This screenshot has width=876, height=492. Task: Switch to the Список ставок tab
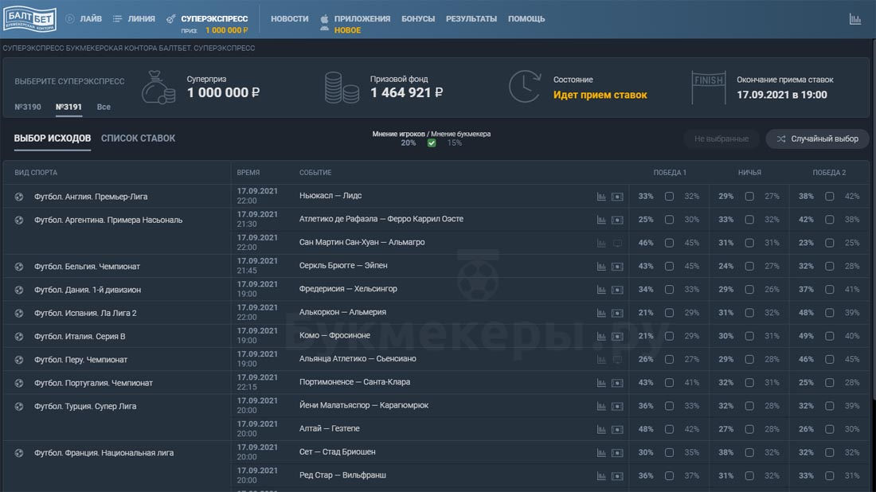[x=138, y=139]
